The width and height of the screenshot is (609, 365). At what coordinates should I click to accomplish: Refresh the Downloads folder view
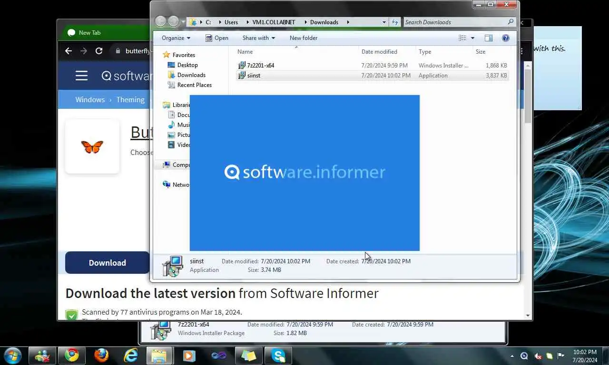coord(395,22)
